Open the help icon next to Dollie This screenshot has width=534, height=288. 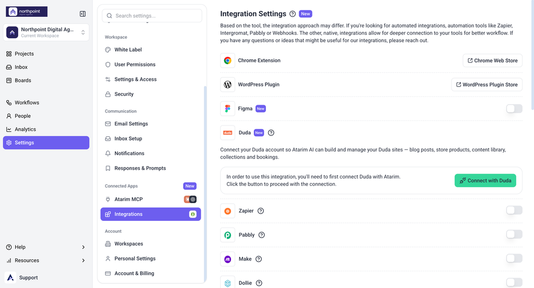[259, 283]
